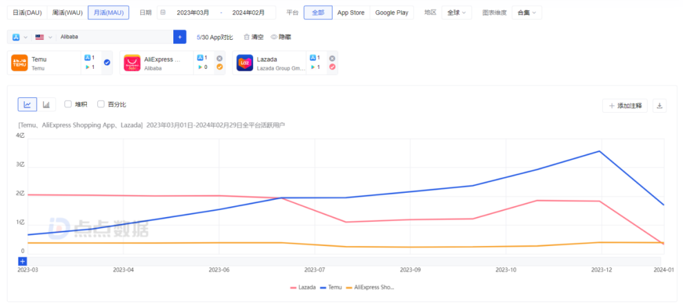Select the 月活(MAU) tab
683x308 pixels.
click(x=109, y=13)
